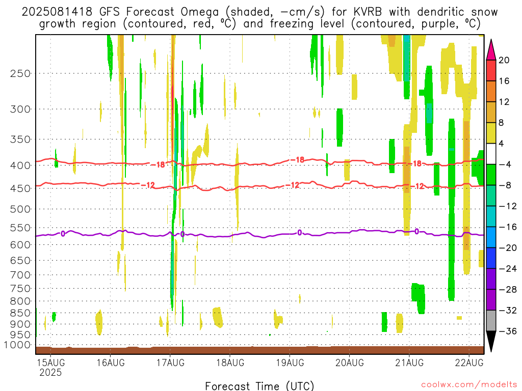Click the Forecast Time (UTC) axis title
Image resolution: width=522 pixels, height=391 pixels.
point(259,386)
